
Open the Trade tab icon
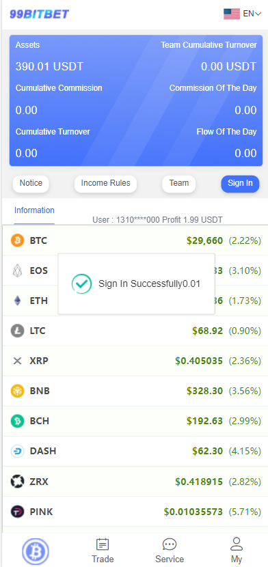point(103,544)
